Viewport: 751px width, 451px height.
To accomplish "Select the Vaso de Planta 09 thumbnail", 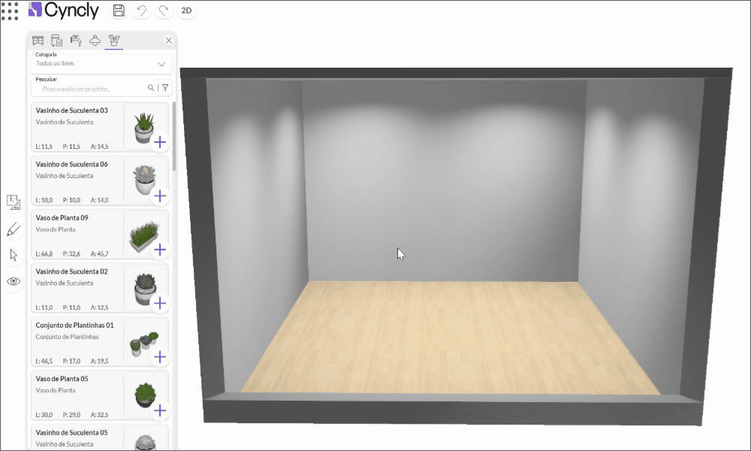I will pos(144,235).
